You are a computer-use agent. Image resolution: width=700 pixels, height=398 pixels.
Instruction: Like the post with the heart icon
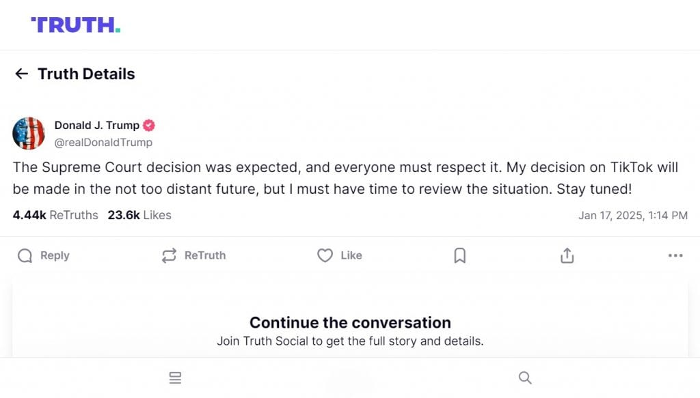[x=325, y=255]
